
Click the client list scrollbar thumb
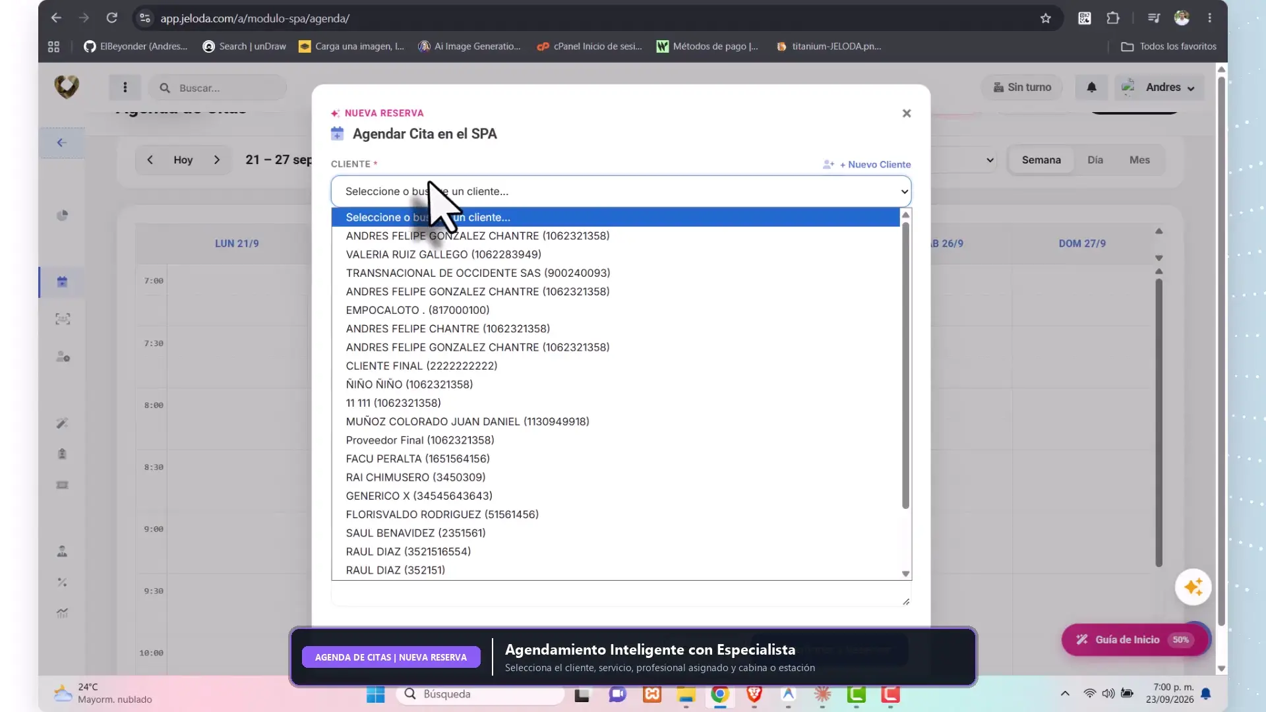coord(905,365)
